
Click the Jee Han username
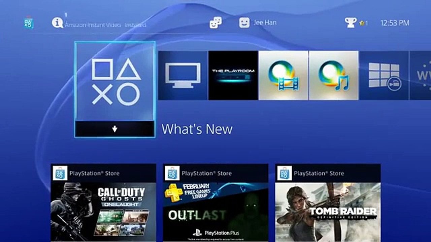pyautogui.click(x=265, y=23)
